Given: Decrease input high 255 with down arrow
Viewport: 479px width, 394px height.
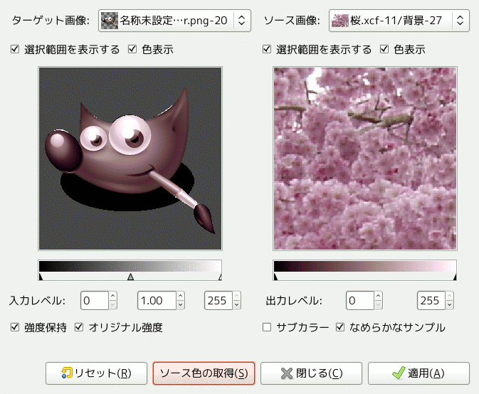Looking at the screenshot, I should tap(237, 305).
